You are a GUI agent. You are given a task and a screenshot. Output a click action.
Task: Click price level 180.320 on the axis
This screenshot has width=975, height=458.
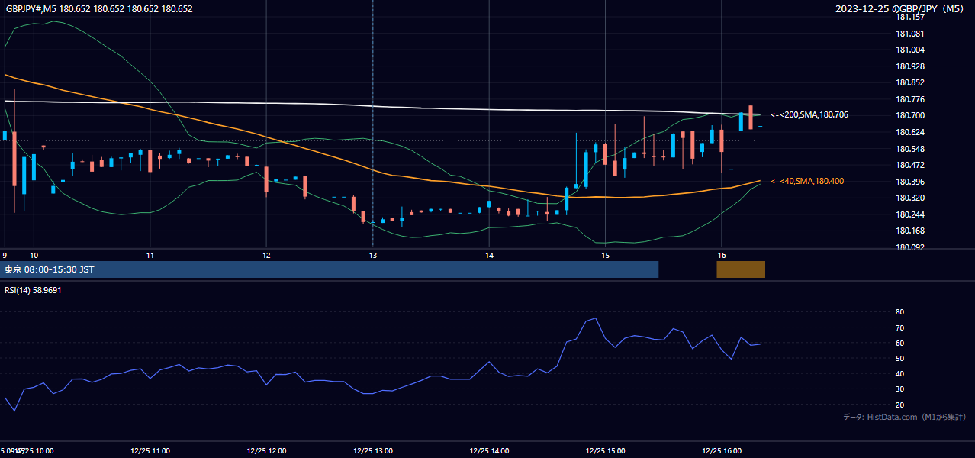pyautogui.click(x=909, y=198)
